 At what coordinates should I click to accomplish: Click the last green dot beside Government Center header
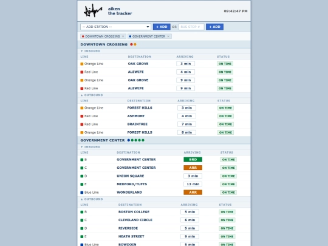click(x=143, y=140)
